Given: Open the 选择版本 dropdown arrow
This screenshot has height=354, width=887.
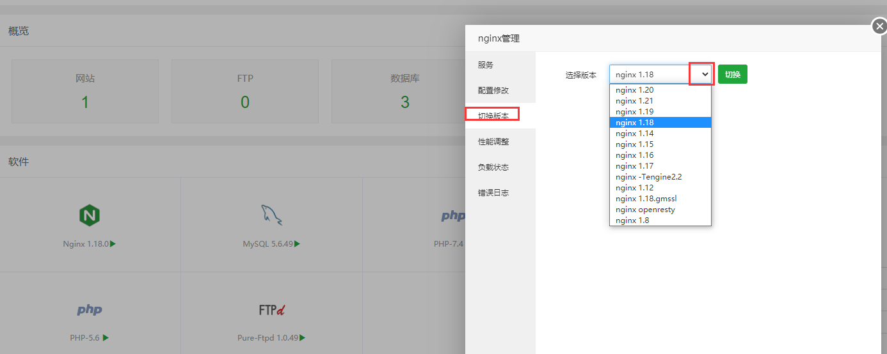Looking at the screenshot, I should (705, 74).
